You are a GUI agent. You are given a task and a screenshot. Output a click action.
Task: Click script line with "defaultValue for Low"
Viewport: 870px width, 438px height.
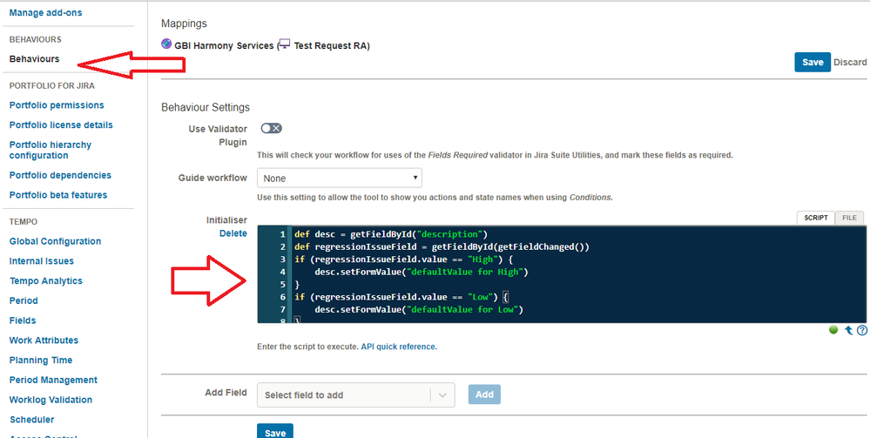pos(419,309)
